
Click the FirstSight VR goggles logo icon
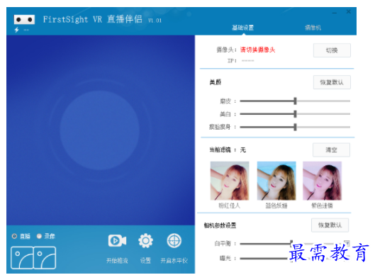[x=24, y=19]
